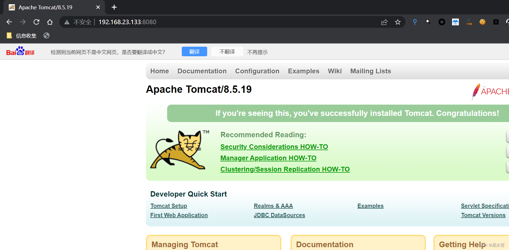
Task: Go back using the browser back arrow
Action: point(9,22)
